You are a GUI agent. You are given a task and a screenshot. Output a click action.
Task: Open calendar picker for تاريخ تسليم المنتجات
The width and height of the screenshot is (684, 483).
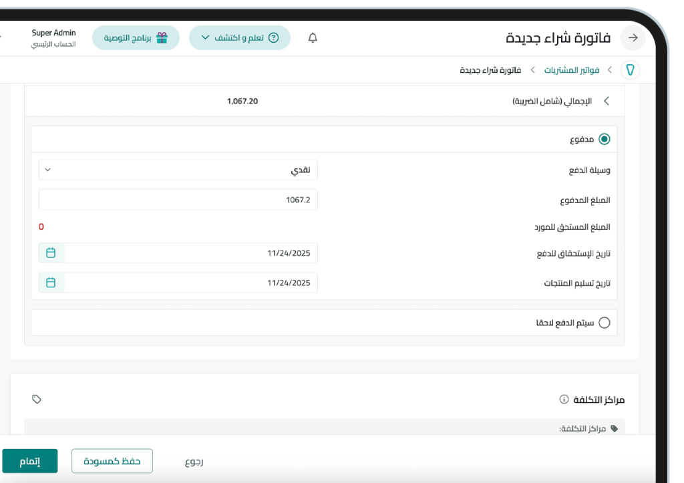pyautogui.click(x=51, y=282)
